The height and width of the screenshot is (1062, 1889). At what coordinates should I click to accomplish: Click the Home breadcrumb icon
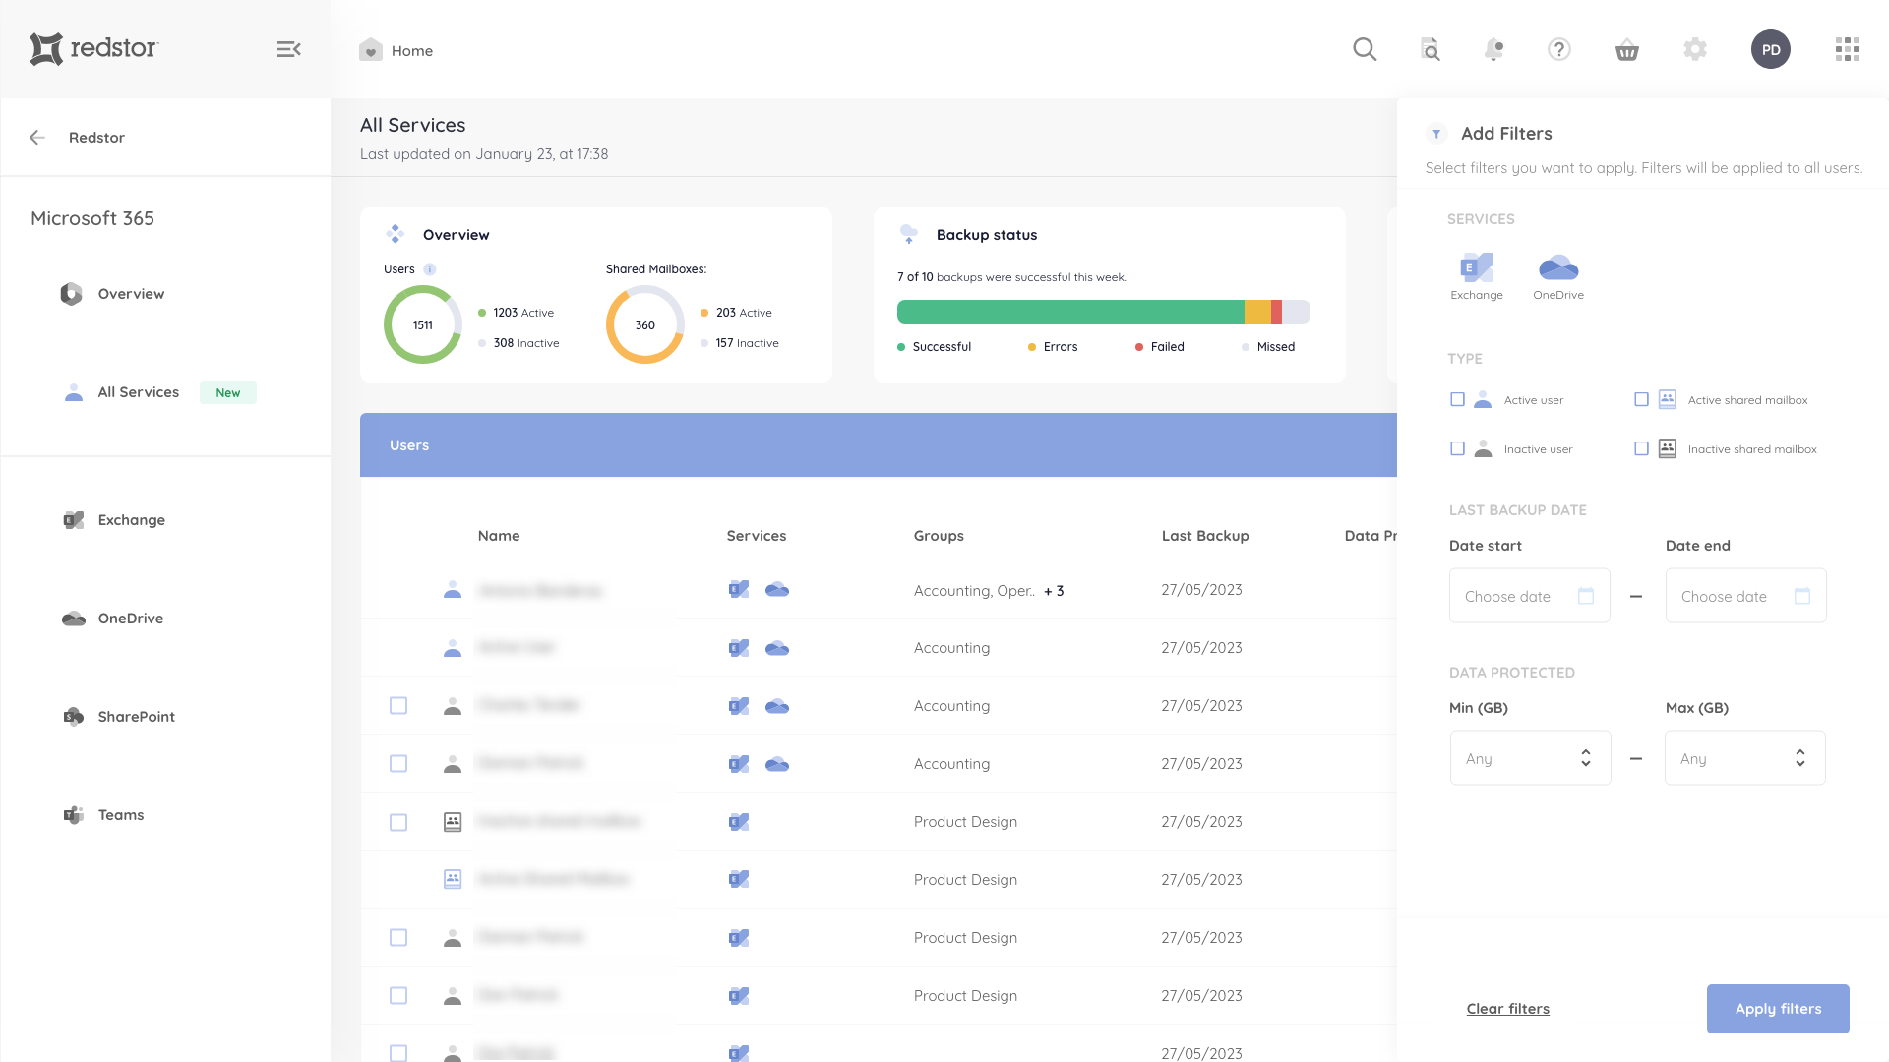click(371, 50)
